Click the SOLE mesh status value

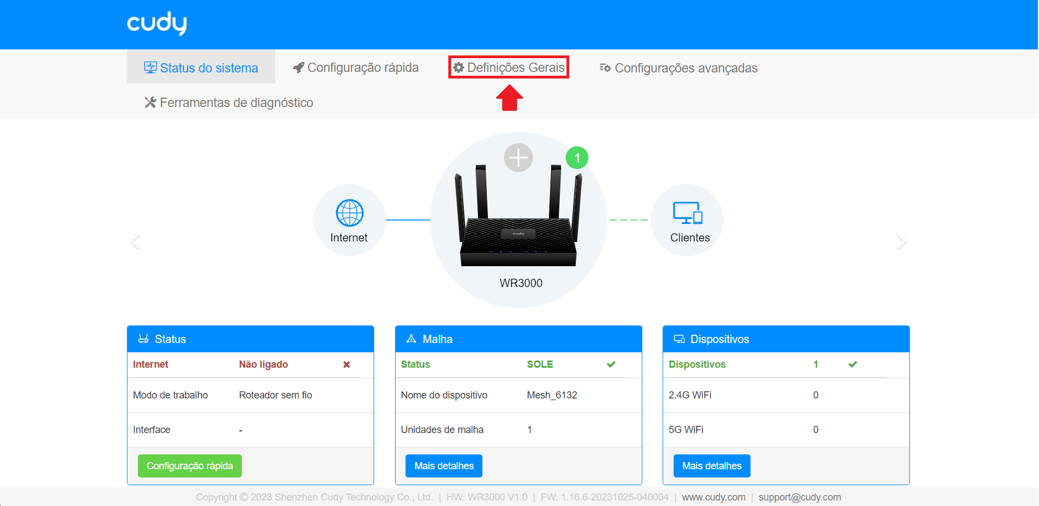coord(540,364)
